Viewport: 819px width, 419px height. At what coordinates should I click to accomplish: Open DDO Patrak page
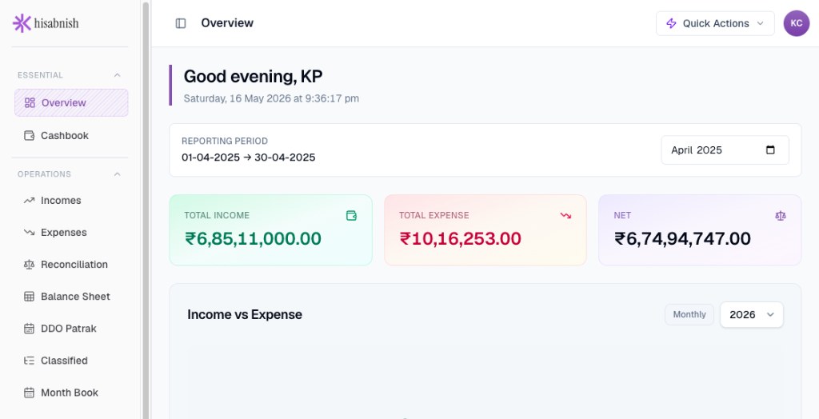pyautogui.click(x=71, y=328)
